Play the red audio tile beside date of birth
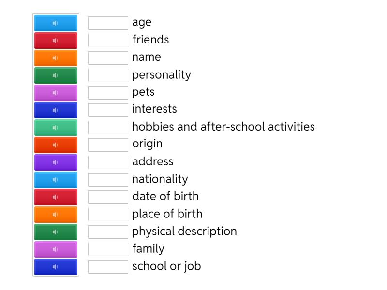The width and height of the screenshot is (387, 290). point(56,197)
